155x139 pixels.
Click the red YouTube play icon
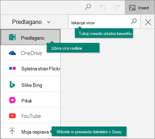(12, 116)
